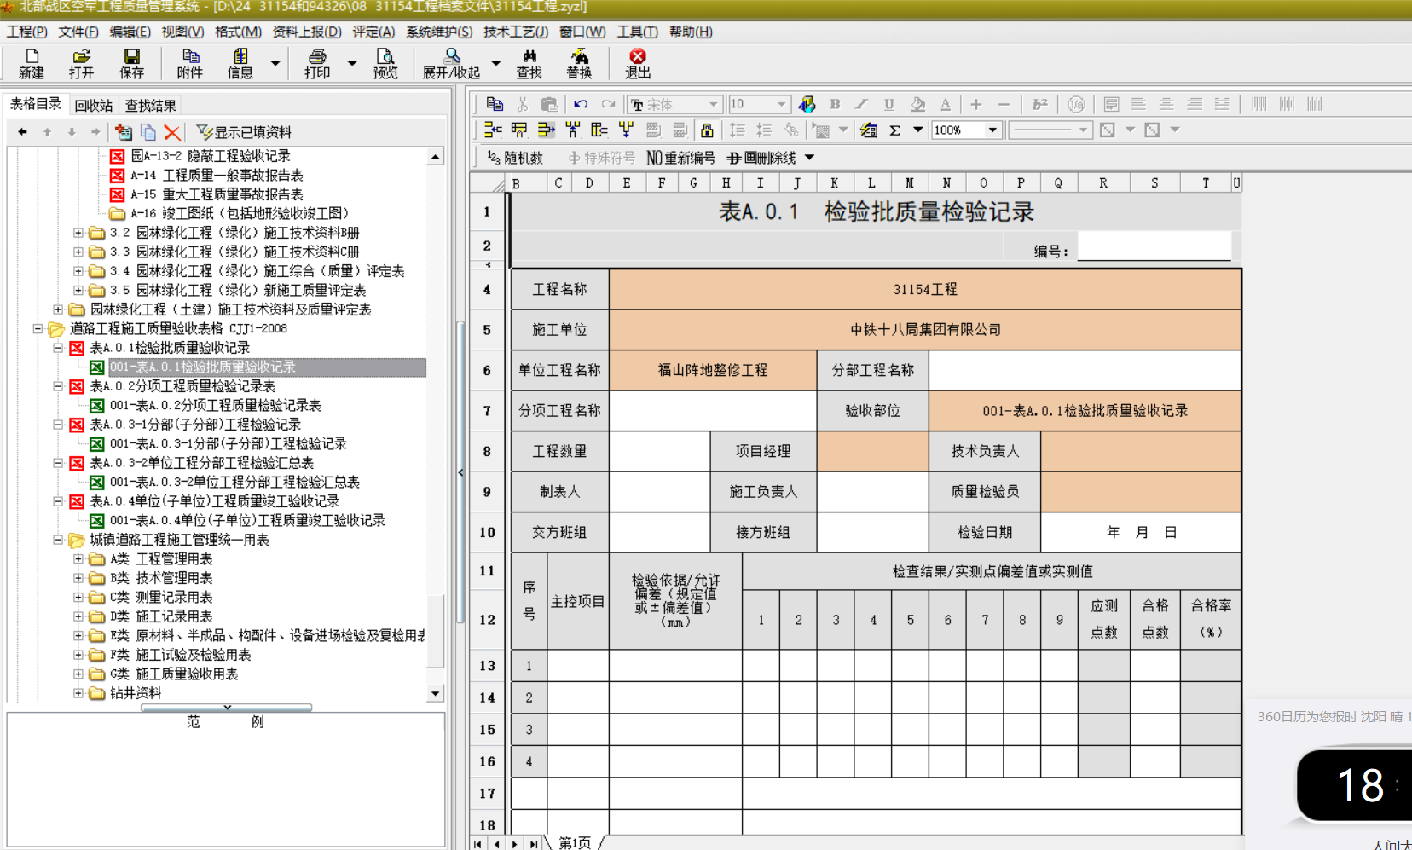This screenshot has width=1412, height=850.
Task: Click the minus decrease icon in formatting toolbar
Action: 1004,104
